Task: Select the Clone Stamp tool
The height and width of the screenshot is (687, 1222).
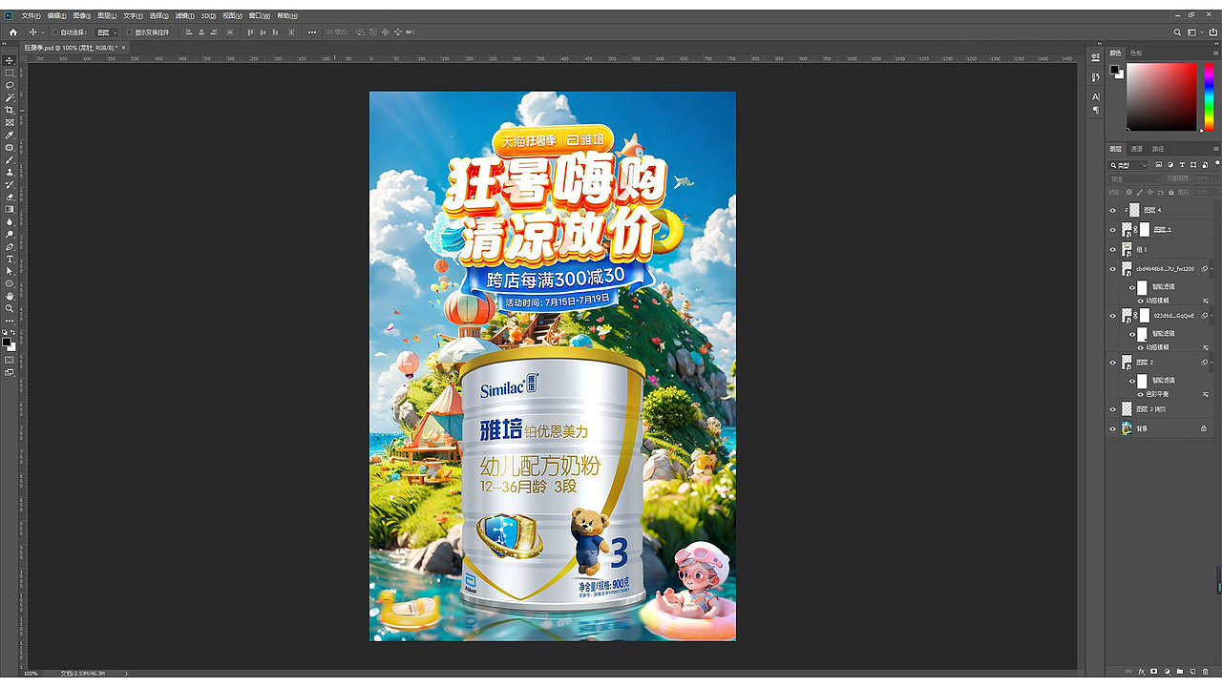Action: pos(10,172)
